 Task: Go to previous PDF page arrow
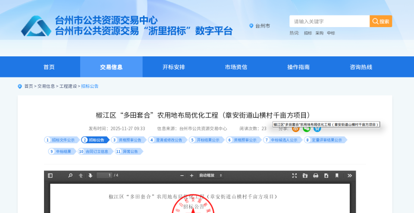(81, 176)
